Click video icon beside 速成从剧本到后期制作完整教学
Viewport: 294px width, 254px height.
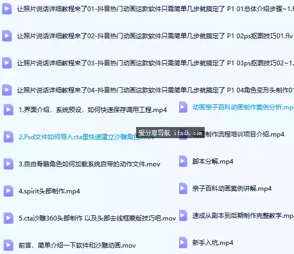click(x=183, y=216)
